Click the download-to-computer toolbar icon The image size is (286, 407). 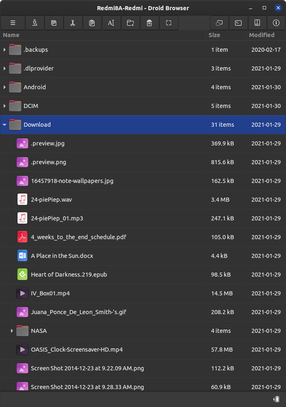[35, 23]
